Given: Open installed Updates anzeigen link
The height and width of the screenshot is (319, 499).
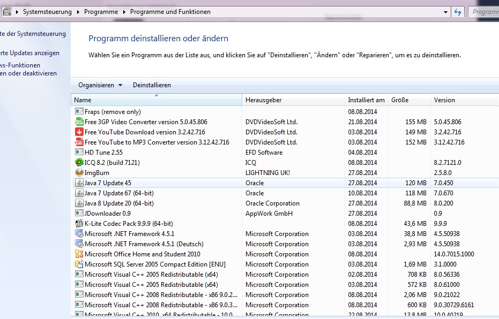Looking at the screenshot, I should [29, 53].
